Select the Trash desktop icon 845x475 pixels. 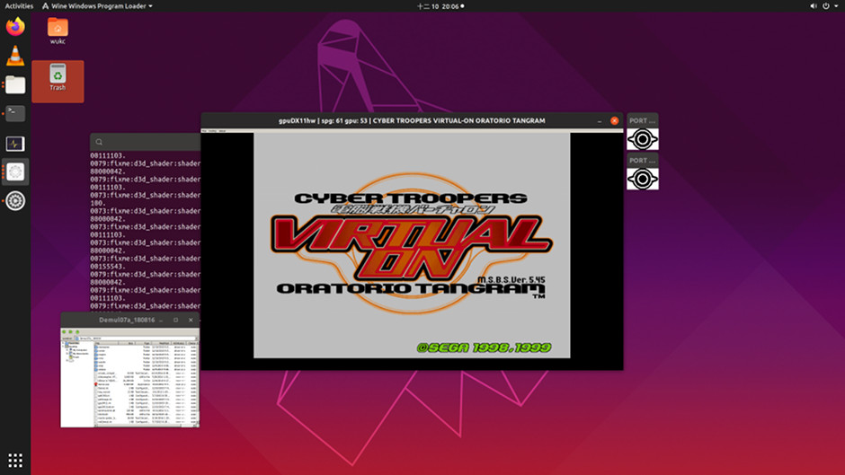(58, 81)
